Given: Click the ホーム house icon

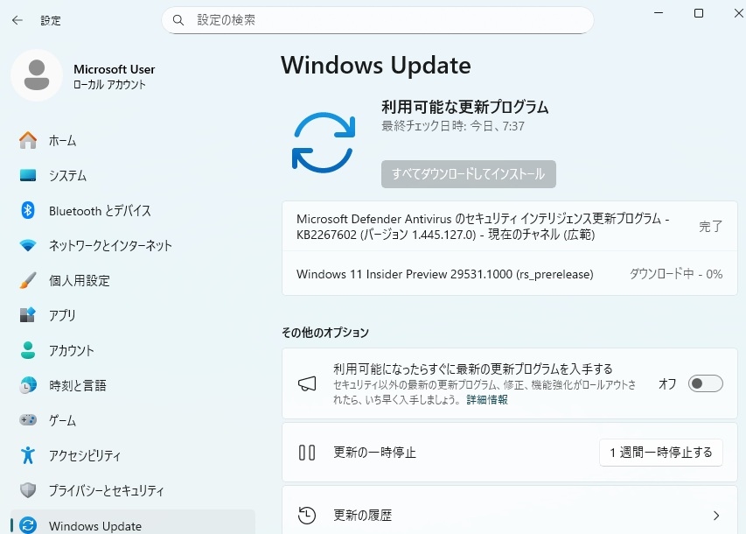Looking at the screenshot, I should [x=28, y=141].
